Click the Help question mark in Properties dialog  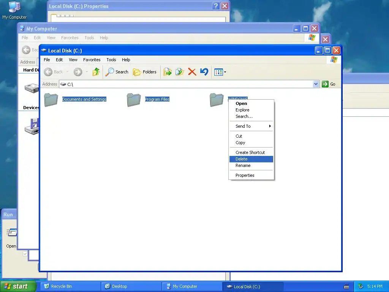click(x=216, y=6)
